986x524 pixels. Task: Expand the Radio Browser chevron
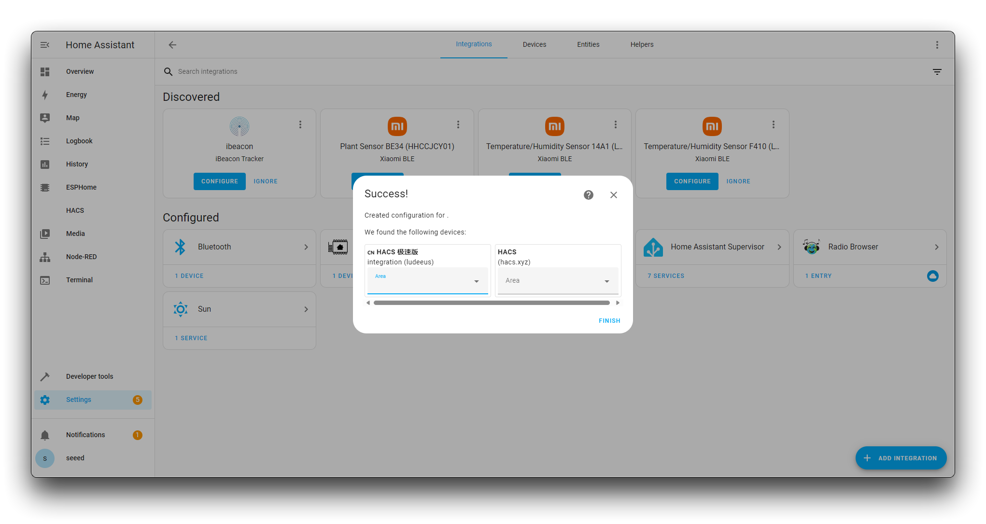(936, 247)
